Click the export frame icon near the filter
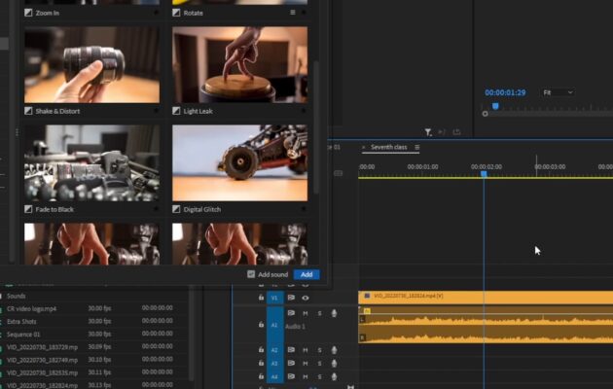The height and width of the screenshot is (389, 613). (454, 132)
